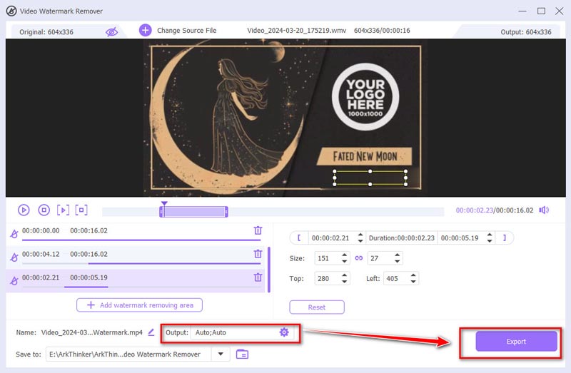Screen dimensions: 571x373
Task: Click the Save to path field
Action: [128, 354]
